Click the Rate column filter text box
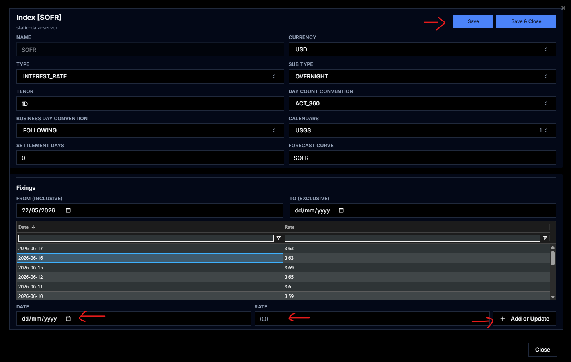571x362 pixels. [x=412, y=238]
